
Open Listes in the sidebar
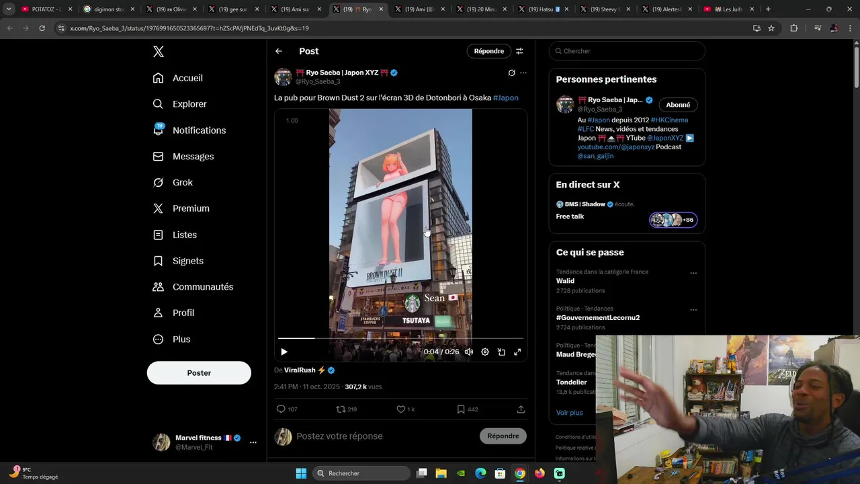pos(175,235)
